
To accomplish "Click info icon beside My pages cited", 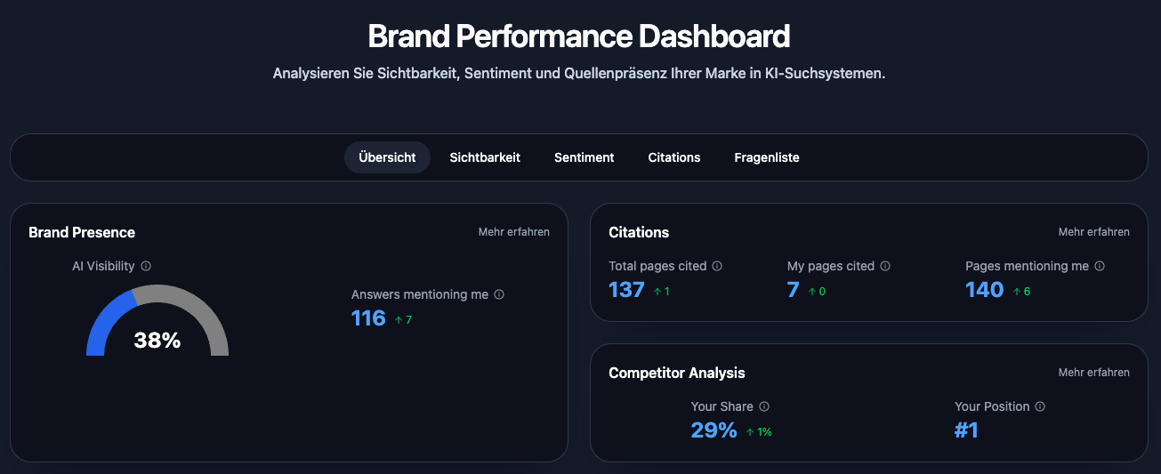I will coord(885,266).
